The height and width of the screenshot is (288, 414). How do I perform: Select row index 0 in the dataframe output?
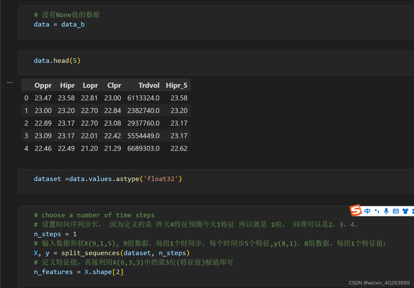[26, 98]
